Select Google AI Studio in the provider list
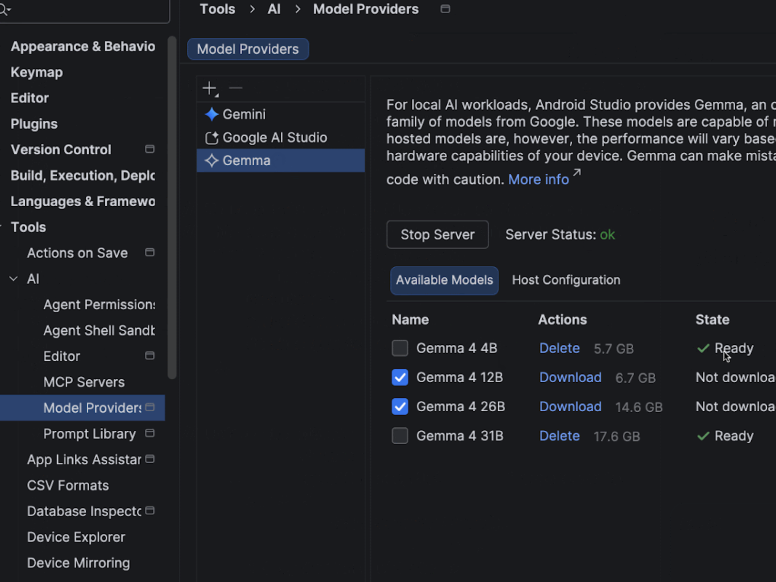The height and width of the screenshot is (582, 776). point(281,138)
